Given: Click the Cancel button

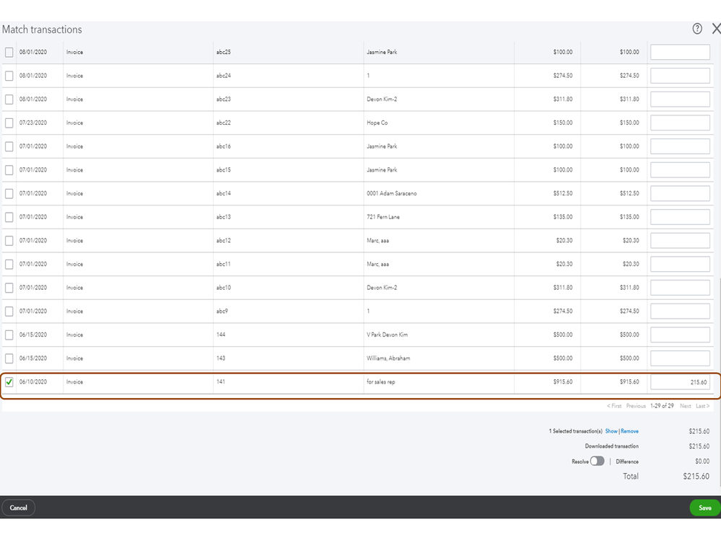Looking at the screenshot, I should point(19,508).
